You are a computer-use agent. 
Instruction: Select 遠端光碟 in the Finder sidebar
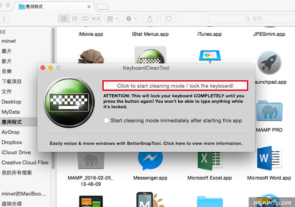pos(12,204)
